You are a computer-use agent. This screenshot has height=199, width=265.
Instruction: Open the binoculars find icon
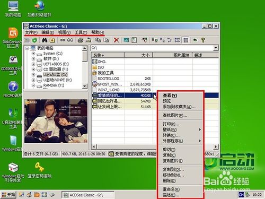coord(45,40)
